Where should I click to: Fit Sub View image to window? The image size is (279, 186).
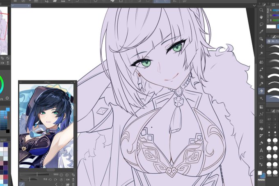[x=73, y=175]
